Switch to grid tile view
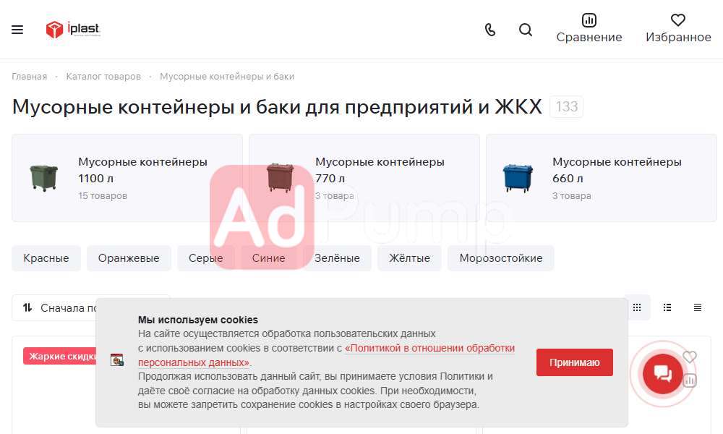Viewport: 723px width, 434px height. [637, 307]
